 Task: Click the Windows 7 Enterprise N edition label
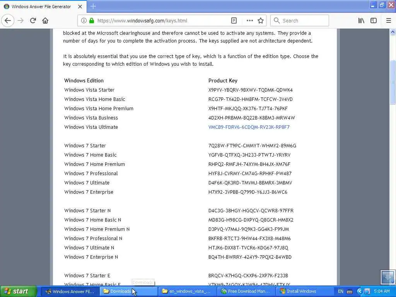(91, 257)
